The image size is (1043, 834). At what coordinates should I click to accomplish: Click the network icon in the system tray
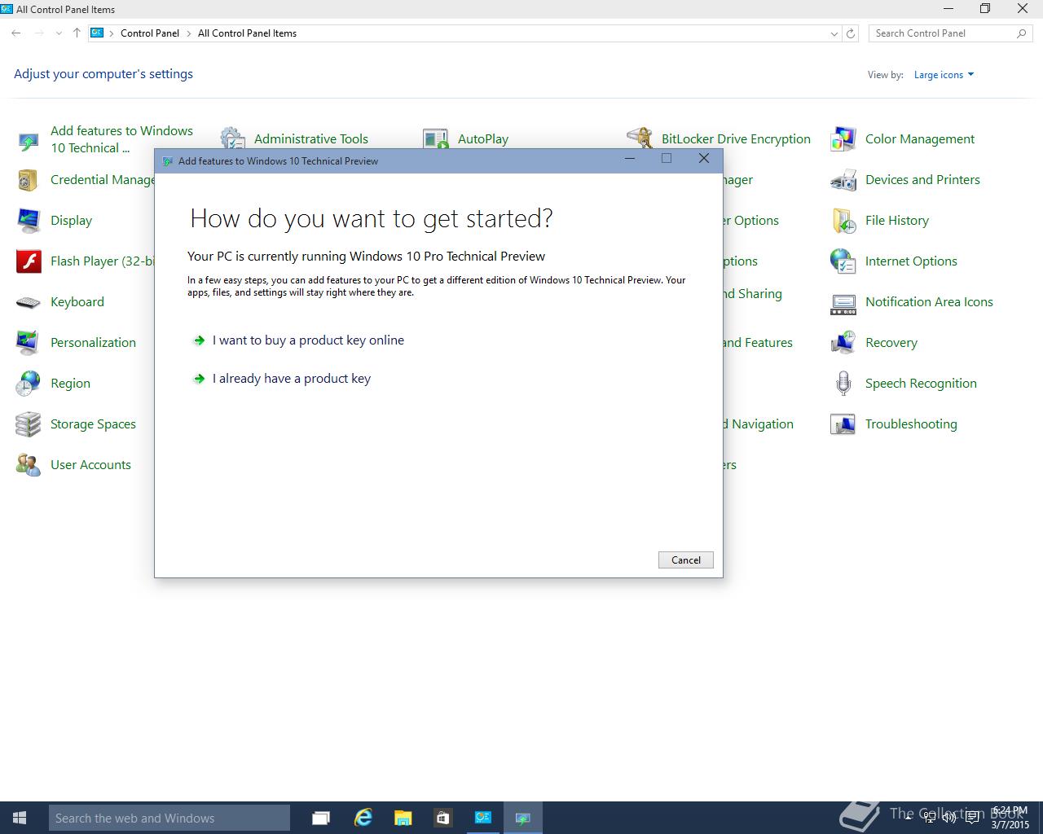tap(931, 818)
